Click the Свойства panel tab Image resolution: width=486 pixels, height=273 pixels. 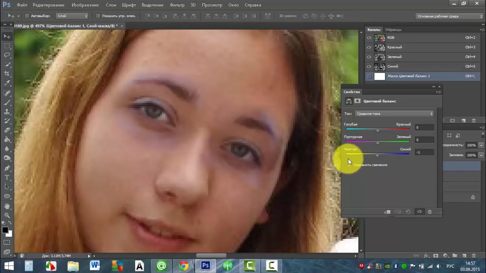click(x=352, y=92)
